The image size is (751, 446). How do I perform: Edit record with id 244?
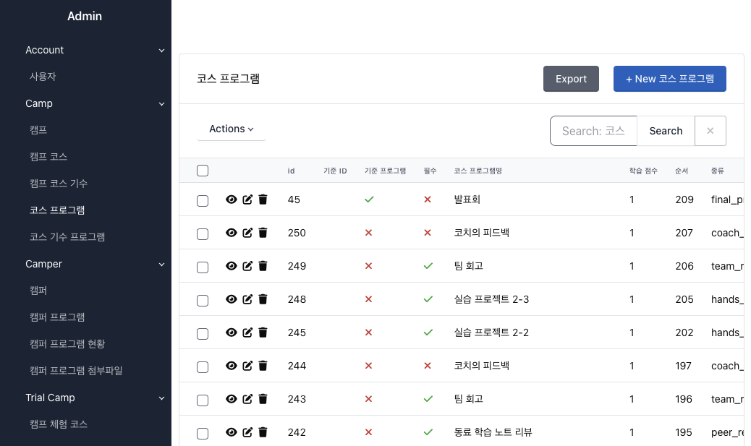click(x=247, y=366)
